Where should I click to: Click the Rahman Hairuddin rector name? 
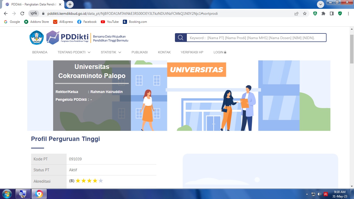107,92
